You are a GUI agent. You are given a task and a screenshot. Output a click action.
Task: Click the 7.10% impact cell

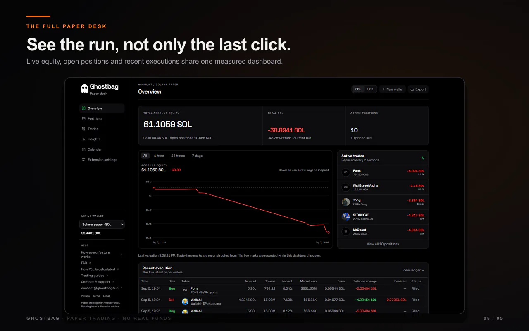point(287,300)
